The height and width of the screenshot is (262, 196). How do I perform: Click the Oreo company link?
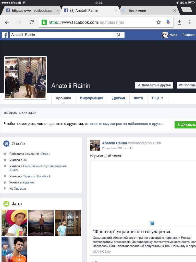pyautogui.click(x=45, y=154)
